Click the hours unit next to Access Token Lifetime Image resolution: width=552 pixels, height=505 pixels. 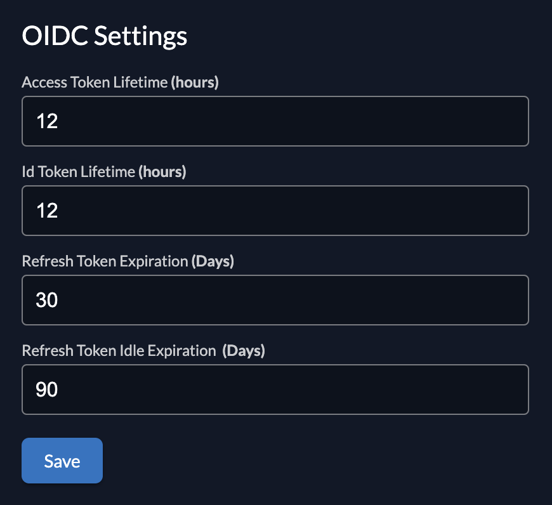195,82
